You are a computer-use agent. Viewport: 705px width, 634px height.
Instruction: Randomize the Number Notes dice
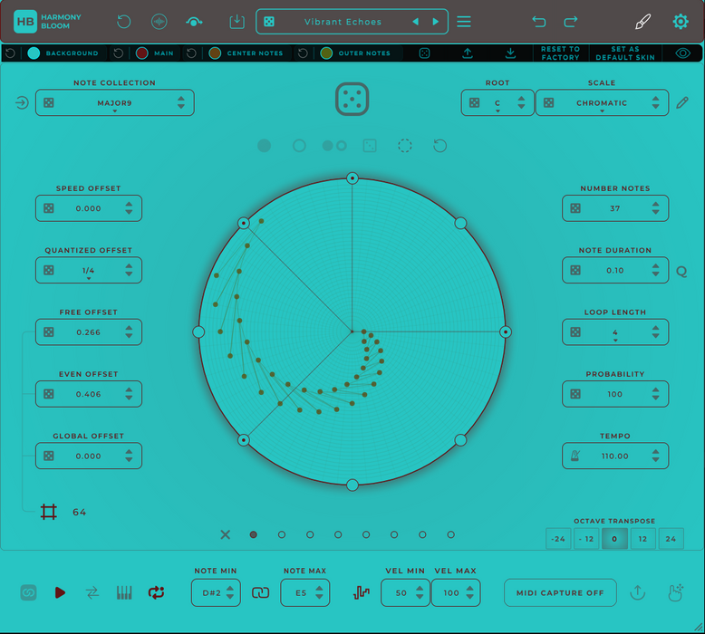(575, 208)
